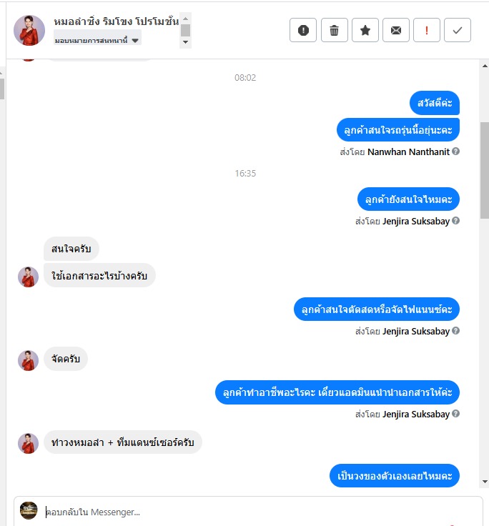Mark conversation done with checkmark icon
This screenshot has height=526, width=489.
pos(458,30)
